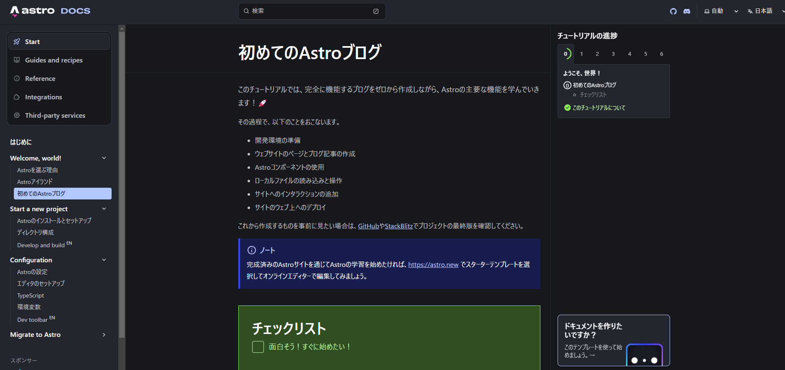Viewport: 785px width, 370px height.
Task: Open Develop and build page
Action: pos(63,245)
